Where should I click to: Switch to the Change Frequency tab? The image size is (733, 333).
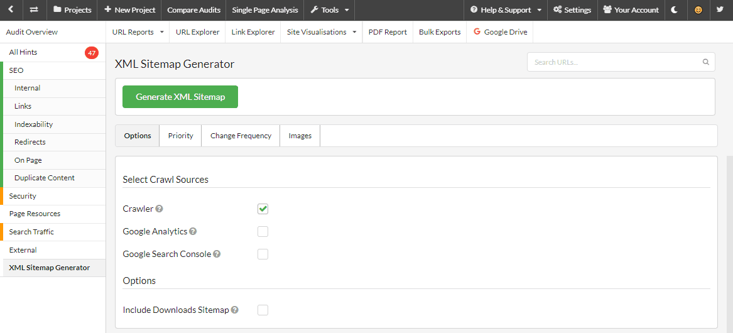[x=241, y=136]
